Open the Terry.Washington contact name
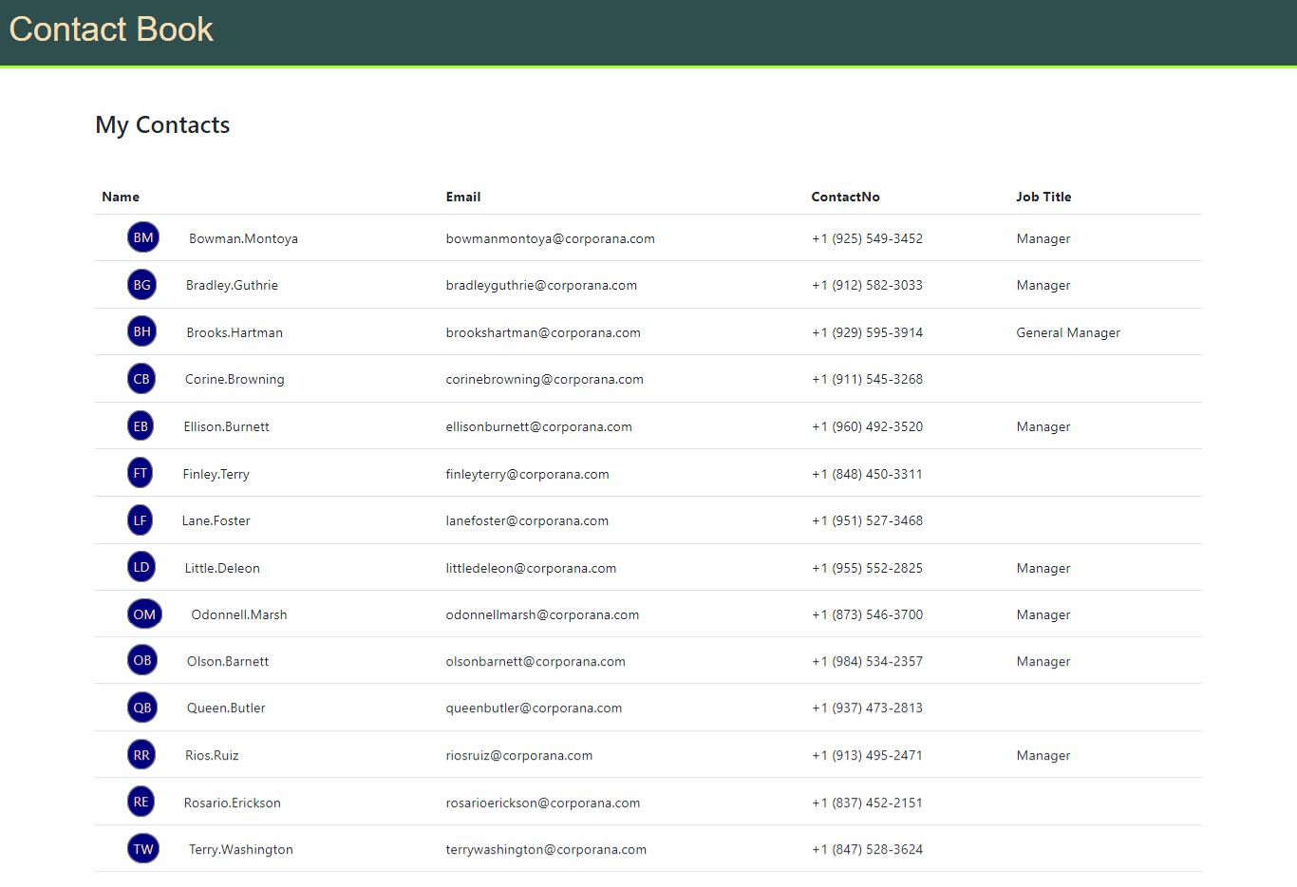Viewport: 1297px width, 887px height. tap(240, 849)
